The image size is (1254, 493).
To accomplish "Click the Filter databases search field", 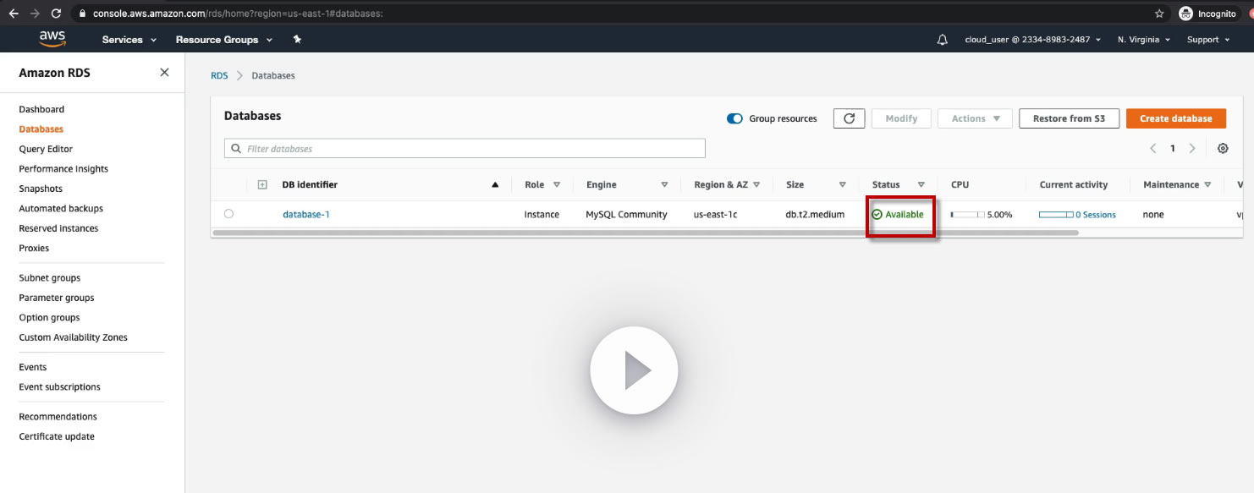I will pyautogui.click(x=465, y=148).
